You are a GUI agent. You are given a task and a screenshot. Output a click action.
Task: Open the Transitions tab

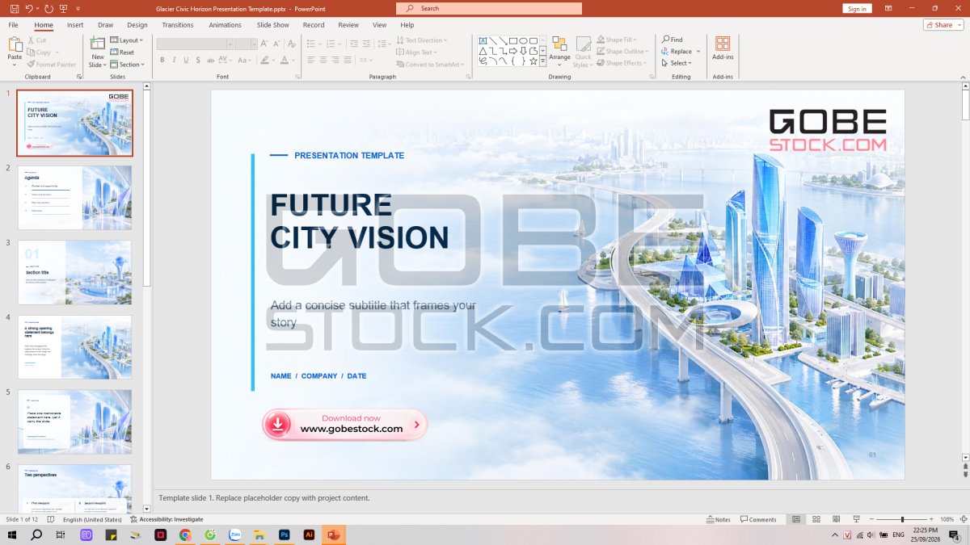point(178,25)
